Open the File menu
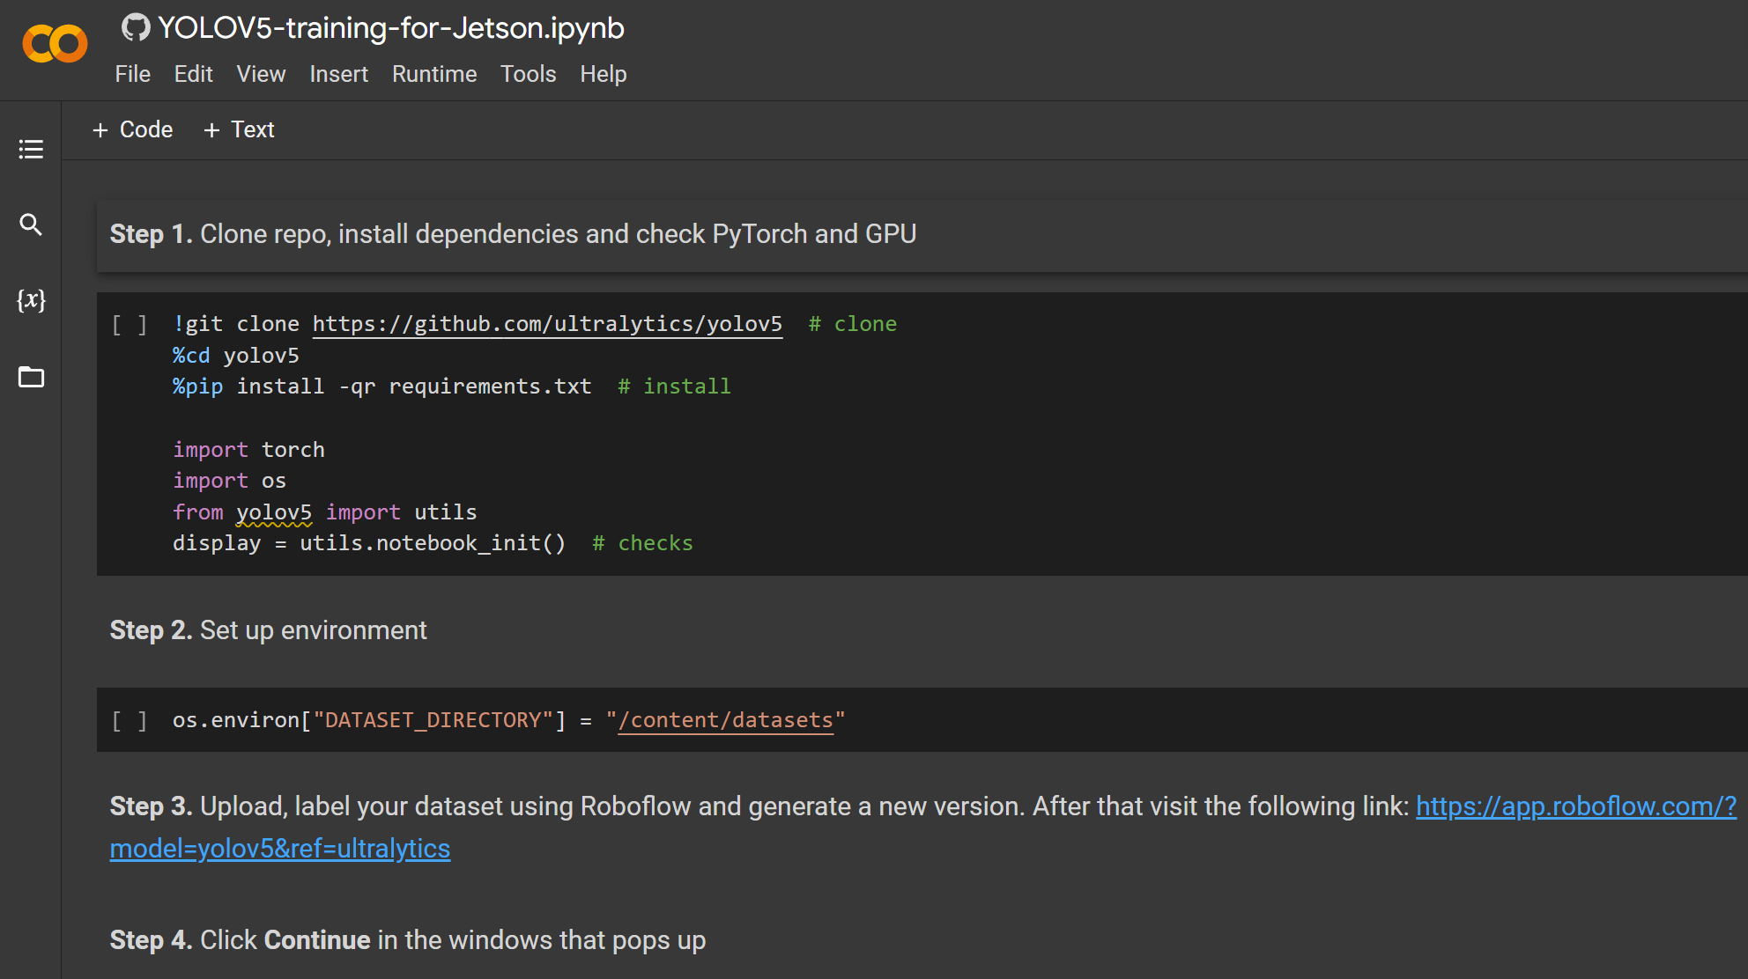 coord(132,74)
